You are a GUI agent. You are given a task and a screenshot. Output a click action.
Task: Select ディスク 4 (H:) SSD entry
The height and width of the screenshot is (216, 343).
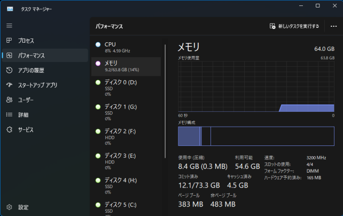pos(126,186)
